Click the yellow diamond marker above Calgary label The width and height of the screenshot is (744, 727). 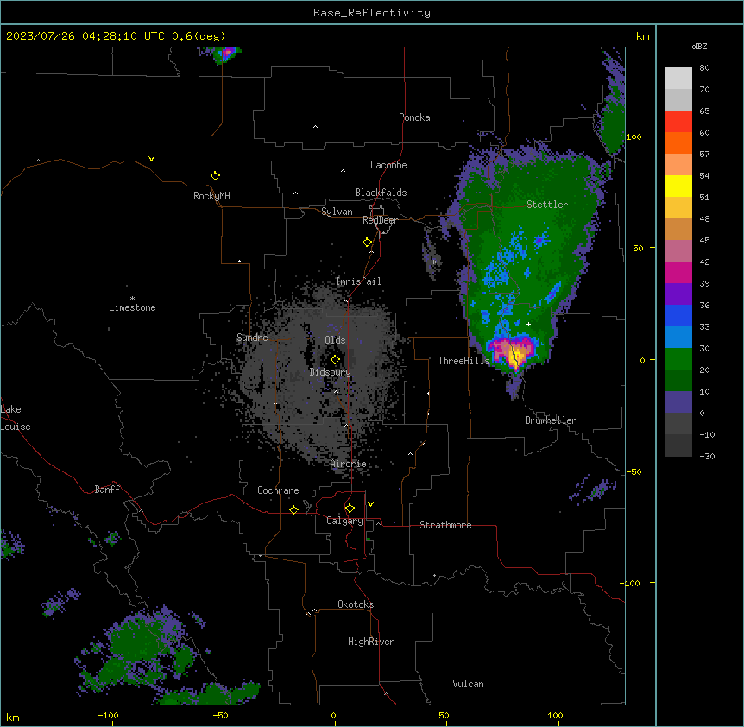[350, 509]
